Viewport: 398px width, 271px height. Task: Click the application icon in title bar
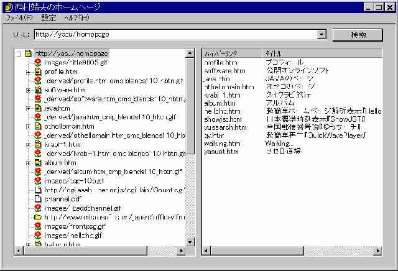[x=9, y=7]
